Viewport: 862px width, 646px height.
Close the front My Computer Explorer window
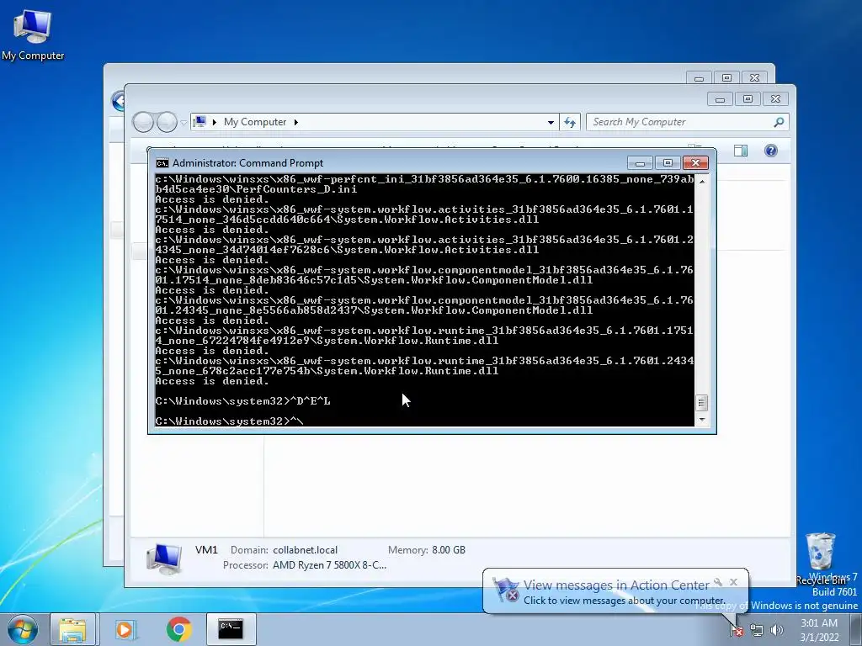tap(775, 99)
